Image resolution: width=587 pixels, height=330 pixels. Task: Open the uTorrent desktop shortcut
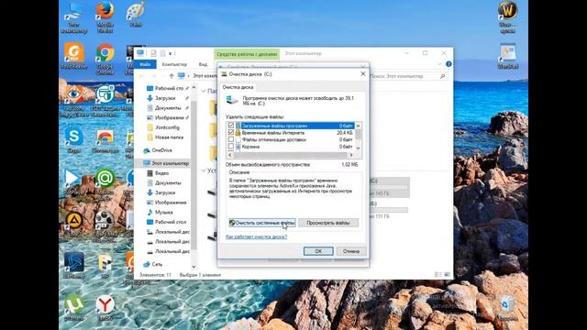tap(74, 308)
